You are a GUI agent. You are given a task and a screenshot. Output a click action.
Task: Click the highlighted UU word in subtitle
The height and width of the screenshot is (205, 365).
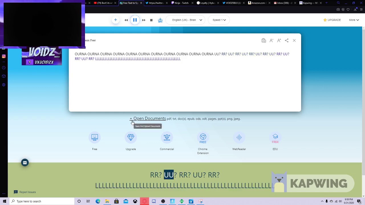(x=169, y=175)
